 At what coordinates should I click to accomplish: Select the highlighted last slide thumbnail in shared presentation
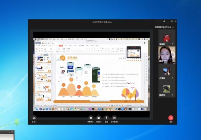click(x=44, y=97)
